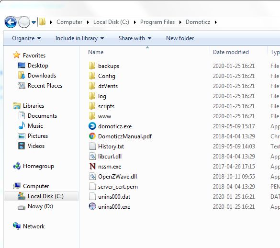Open Desktop in the Favorites list
The width and height of the screenshot is (280, 248).
38,66
